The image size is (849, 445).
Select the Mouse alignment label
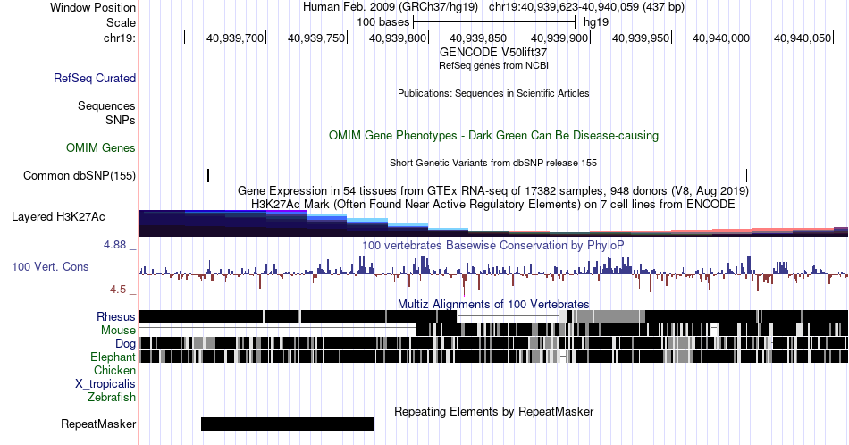click(x=118, y=331)
